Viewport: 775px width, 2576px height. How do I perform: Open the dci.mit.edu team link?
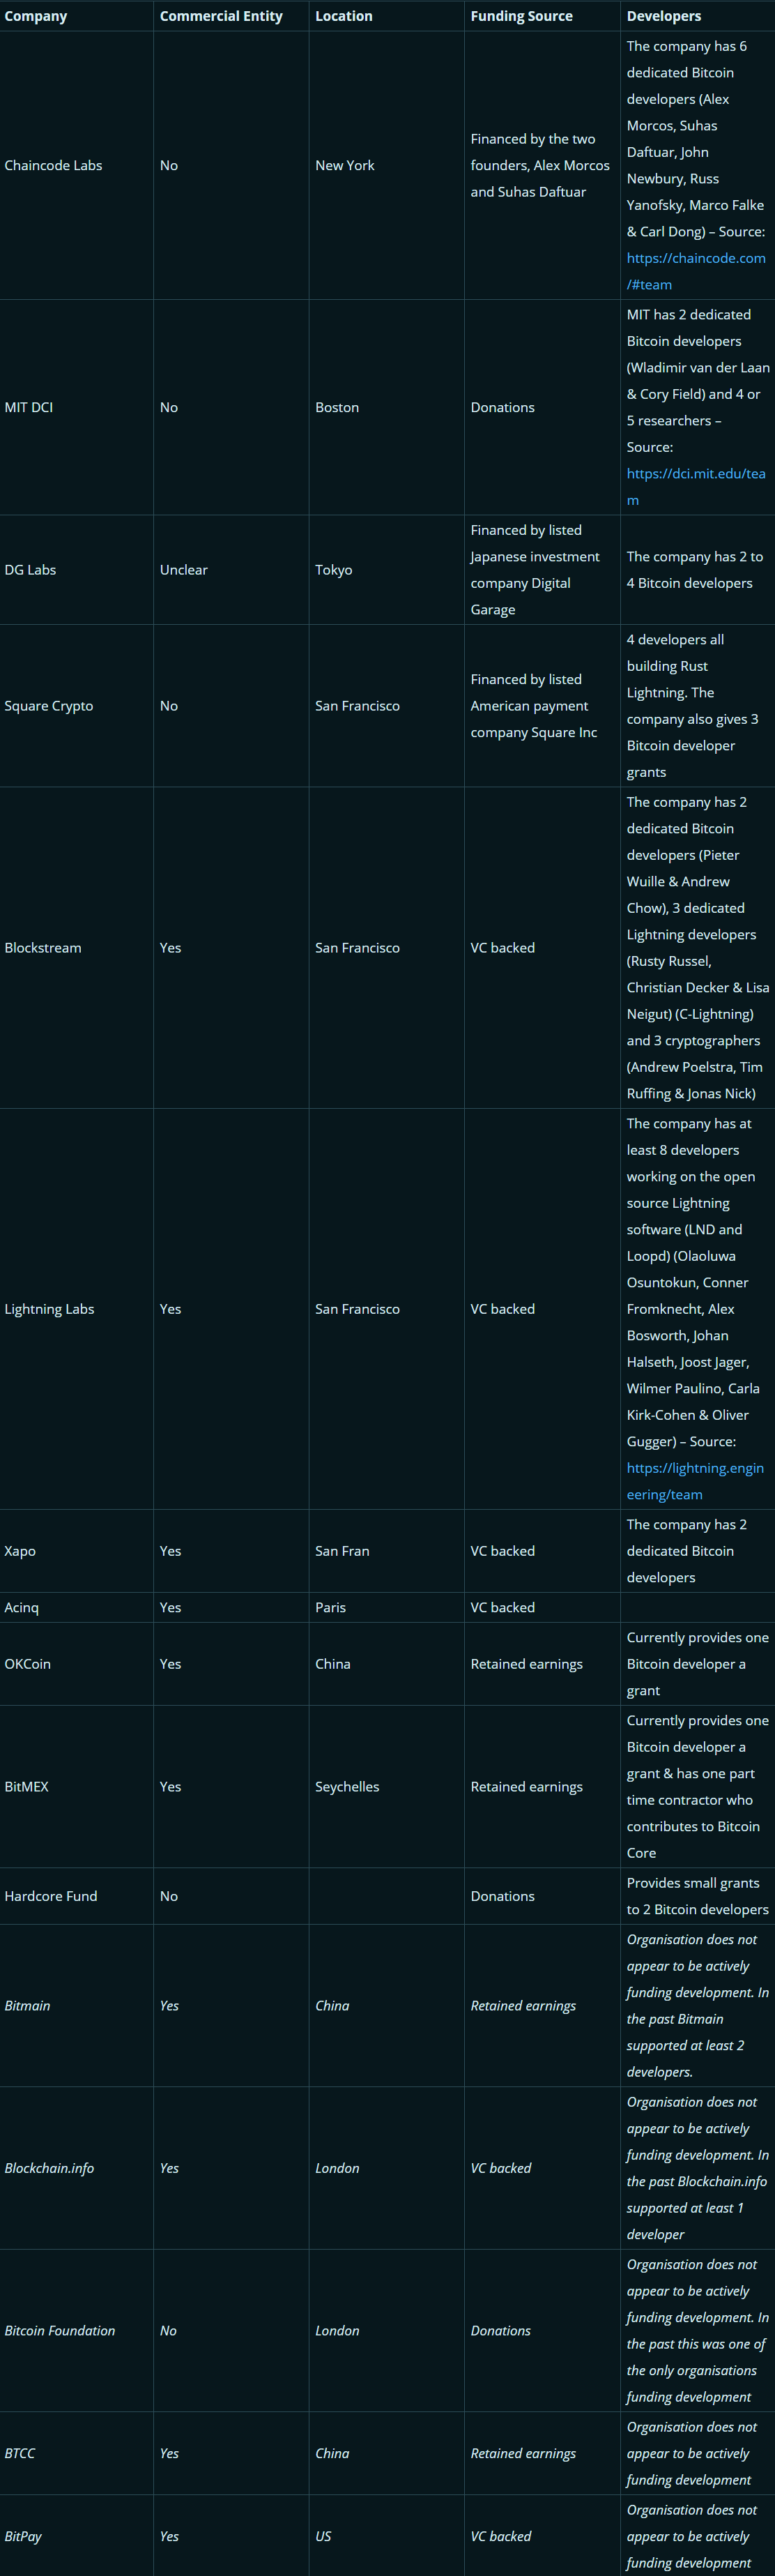pos(696,487)
